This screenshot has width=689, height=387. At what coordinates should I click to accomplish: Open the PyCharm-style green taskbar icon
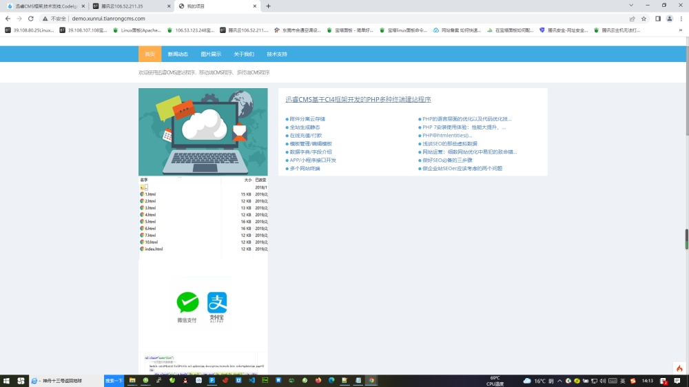pyautogui.click(x=265, y=380)
